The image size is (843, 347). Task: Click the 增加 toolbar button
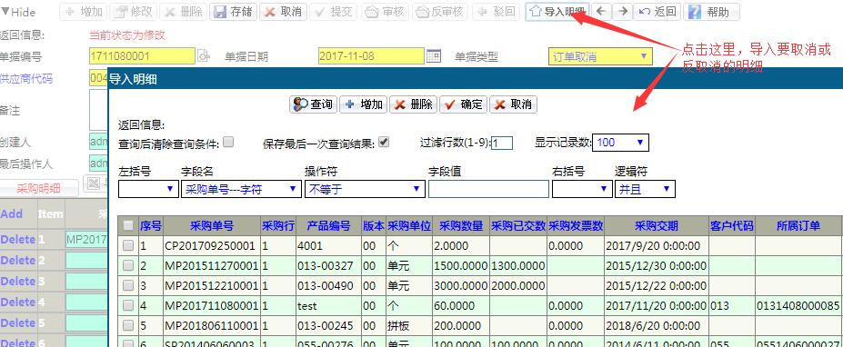tap(85, 12)
